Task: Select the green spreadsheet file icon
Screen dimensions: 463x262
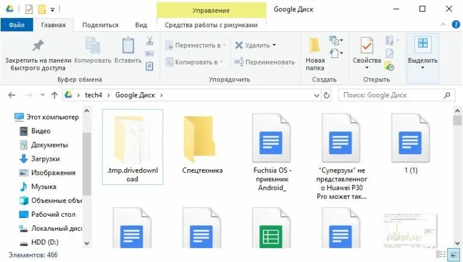Action: point(271,228)
